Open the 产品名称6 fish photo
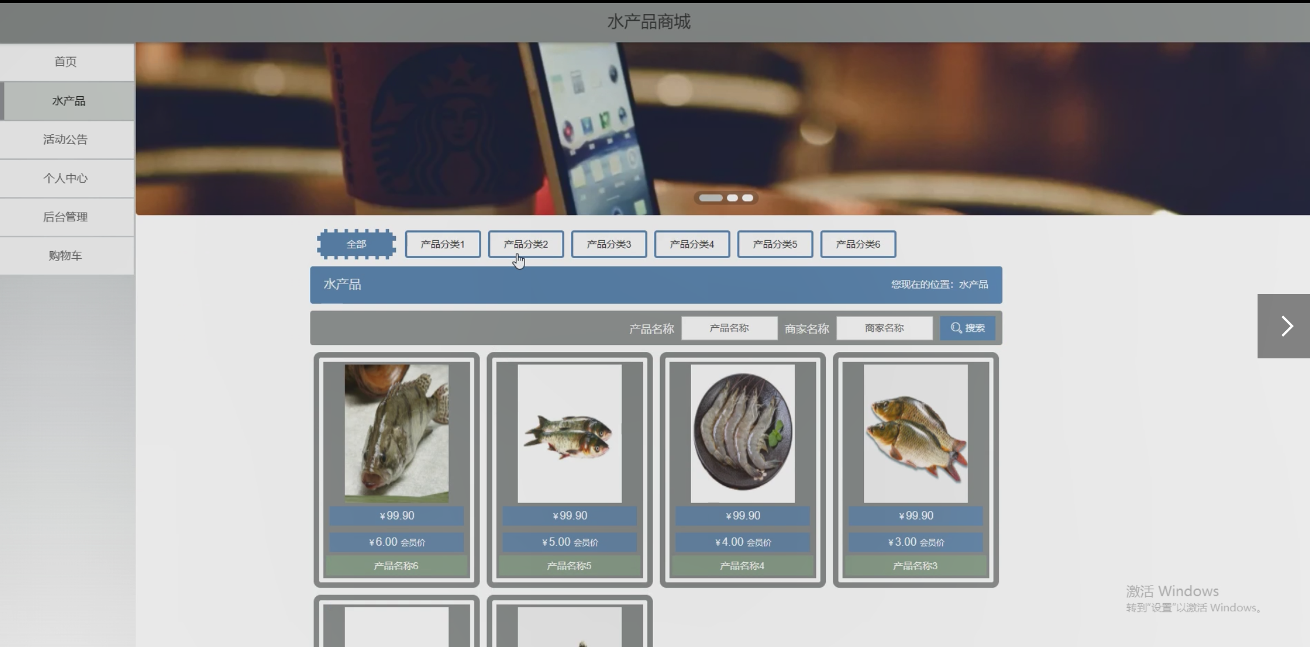The height and width of the screenshot is (647, 1310). [397, 433]
